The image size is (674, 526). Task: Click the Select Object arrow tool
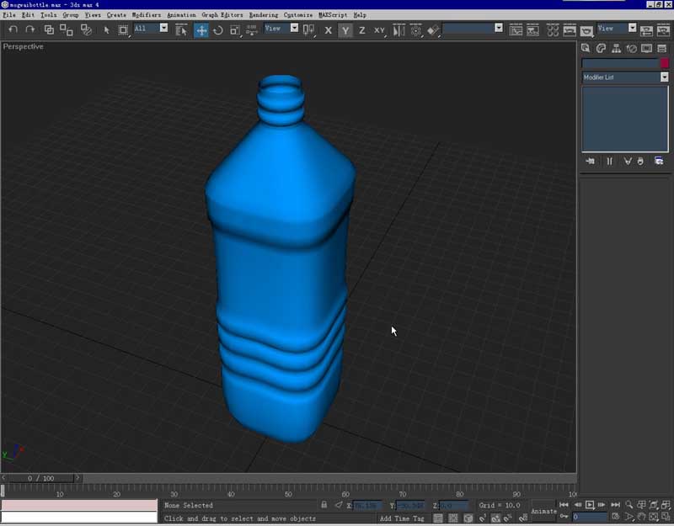[106, 30]
